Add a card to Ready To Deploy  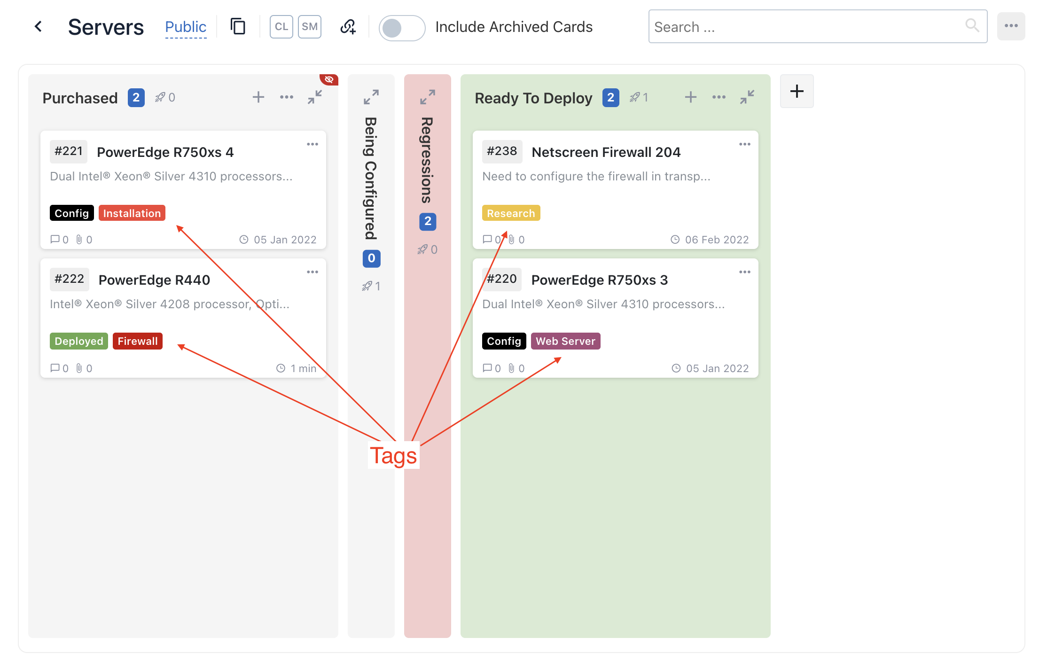click(690, 97)
